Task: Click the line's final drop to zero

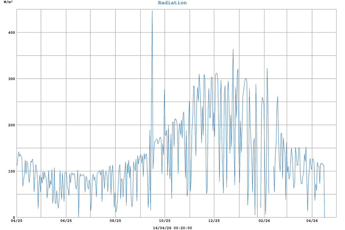Action: 325,217
